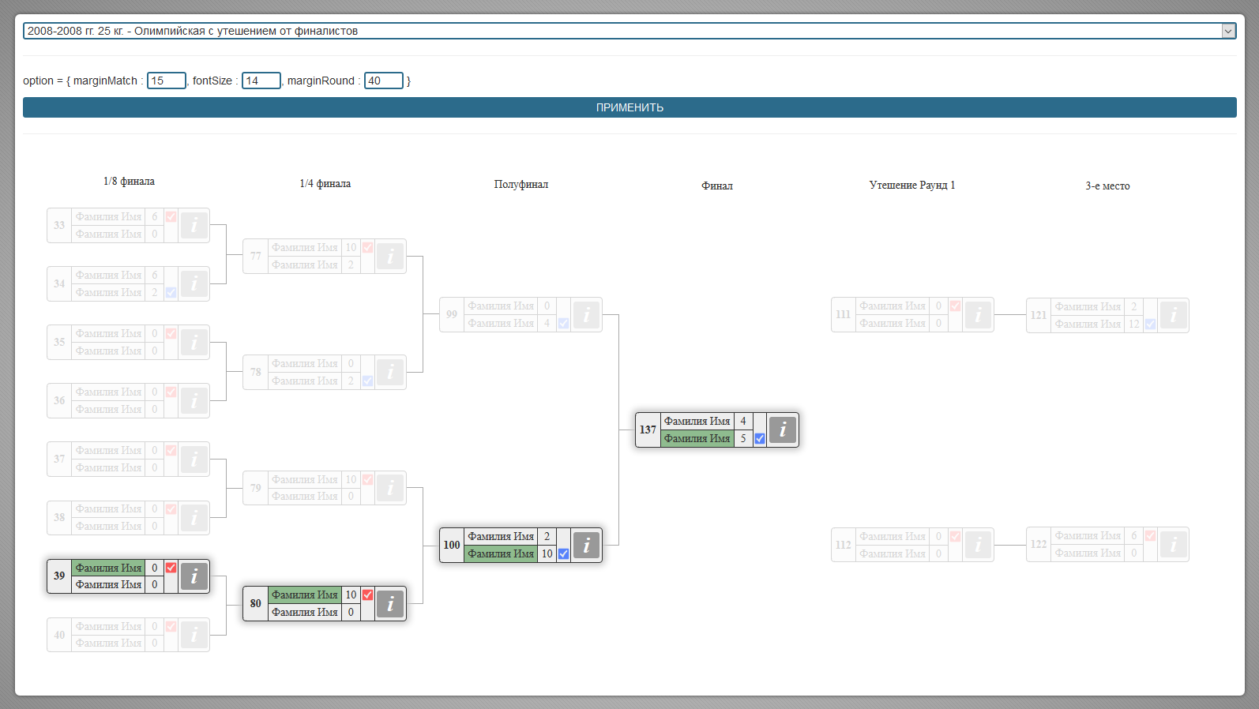Viewport: 1259px width, 709px height.
Task: Toggle the blue checkbox in final match 137
Action: click(x=760, y=439)
